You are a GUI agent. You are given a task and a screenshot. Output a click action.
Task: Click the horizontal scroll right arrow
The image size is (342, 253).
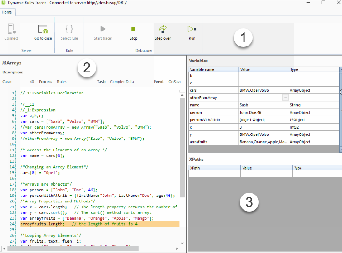pyautogui.click(x=176, y=248)
